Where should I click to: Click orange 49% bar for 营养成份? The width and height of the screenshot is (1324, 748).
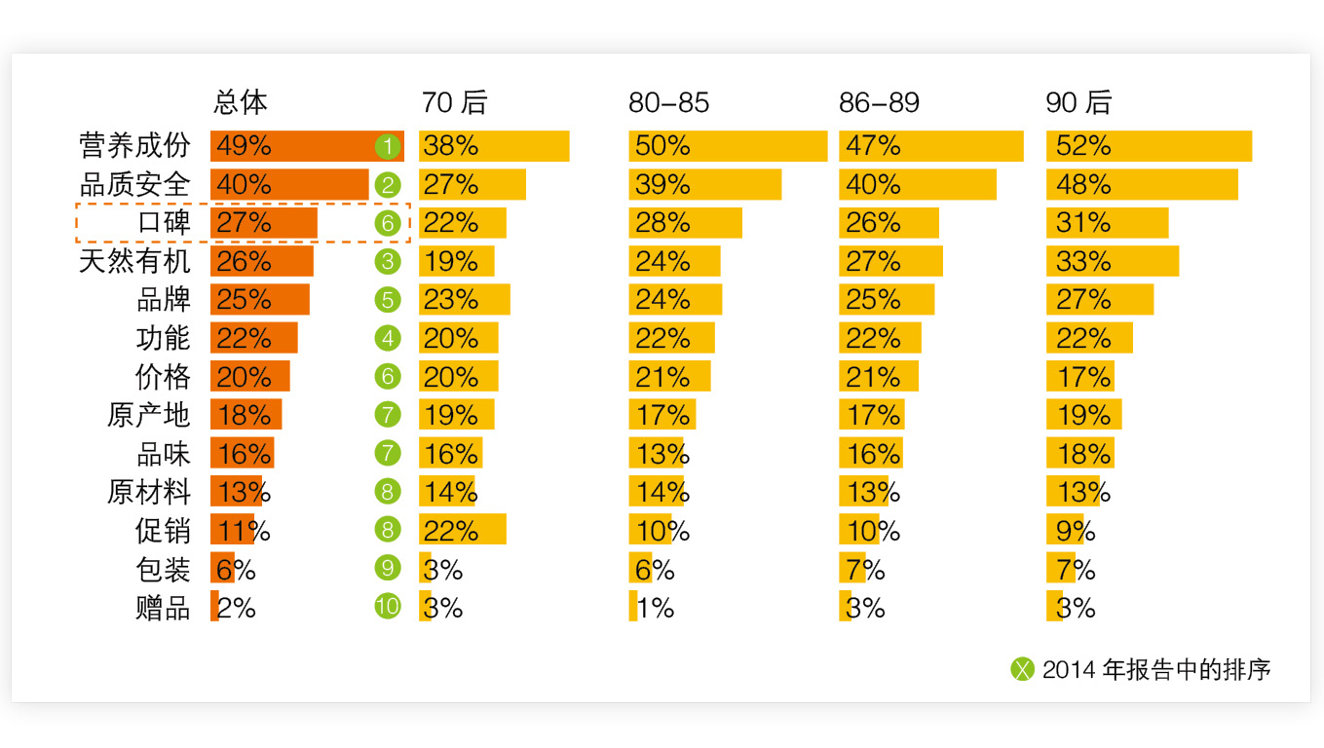click(307, 146)
